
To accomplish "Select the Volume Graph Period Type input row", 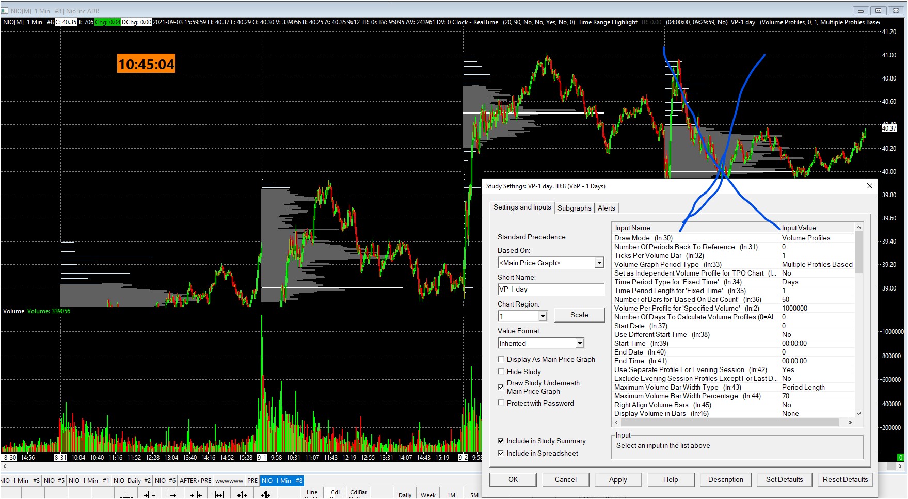I will 733,264.
